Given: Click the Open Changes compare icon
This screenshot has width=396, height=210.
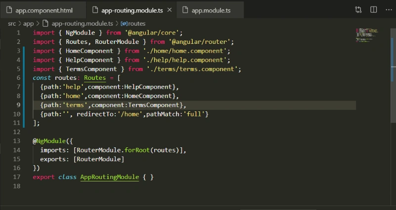Looking at the screenshot, I should point(358,10).
